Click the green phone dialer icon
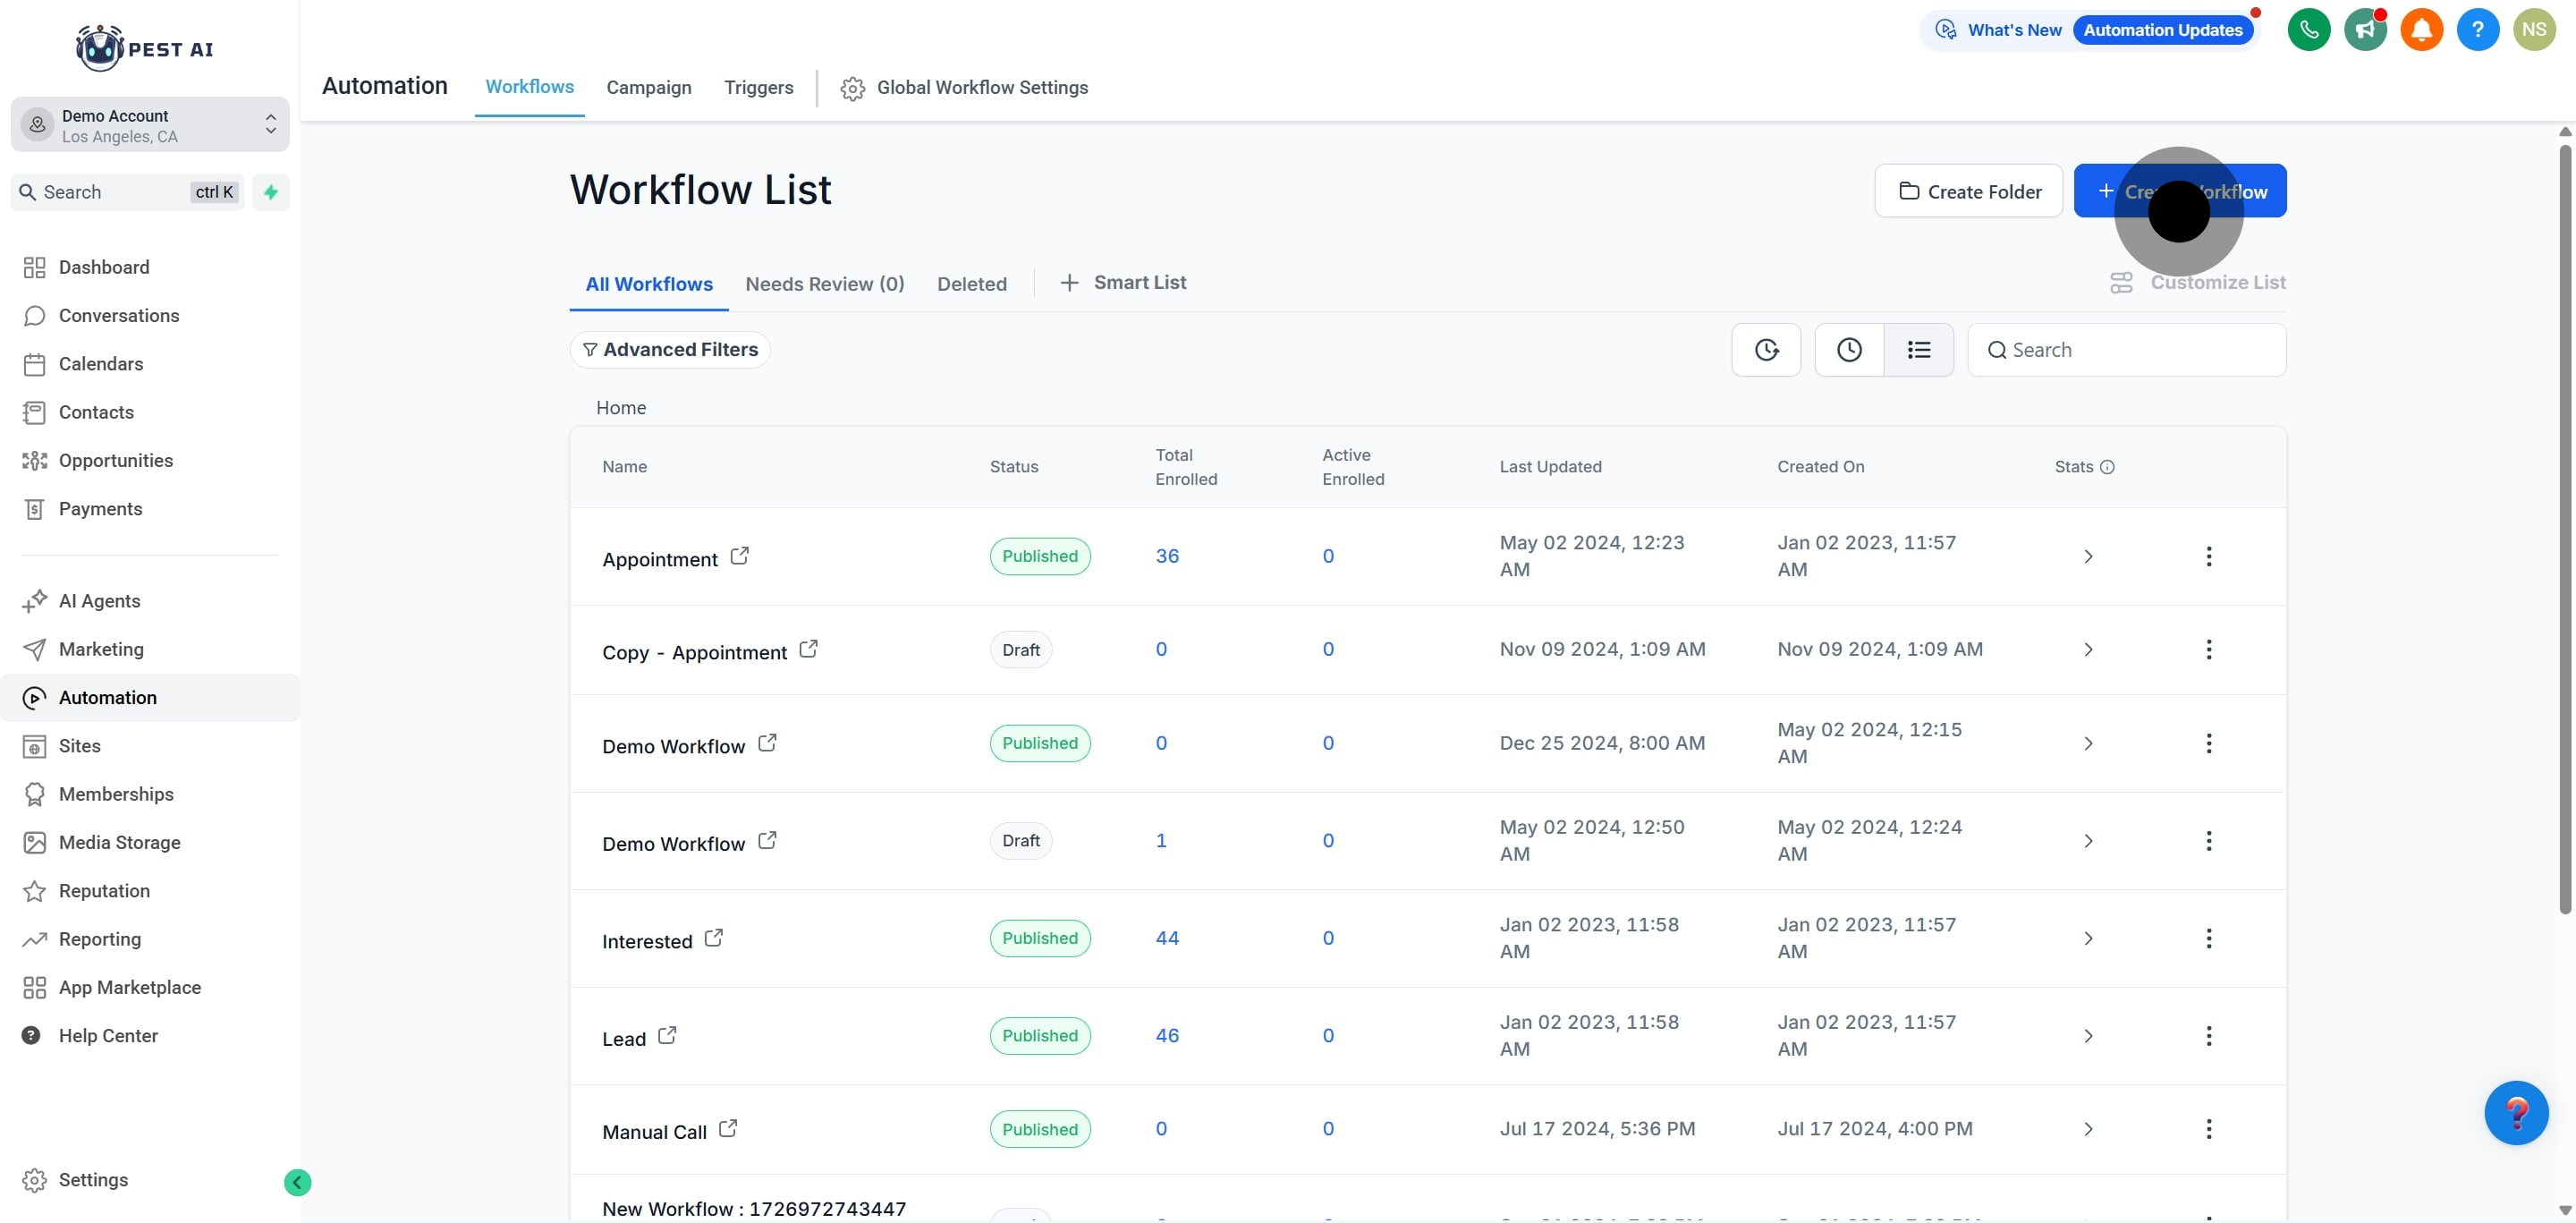 point(2309,29)
